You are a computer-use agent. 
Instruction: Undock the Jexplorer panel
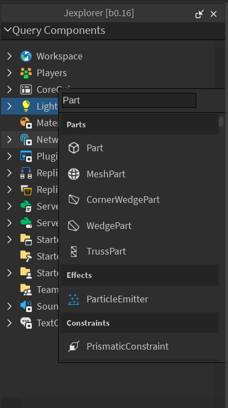(x=200, y=14)
